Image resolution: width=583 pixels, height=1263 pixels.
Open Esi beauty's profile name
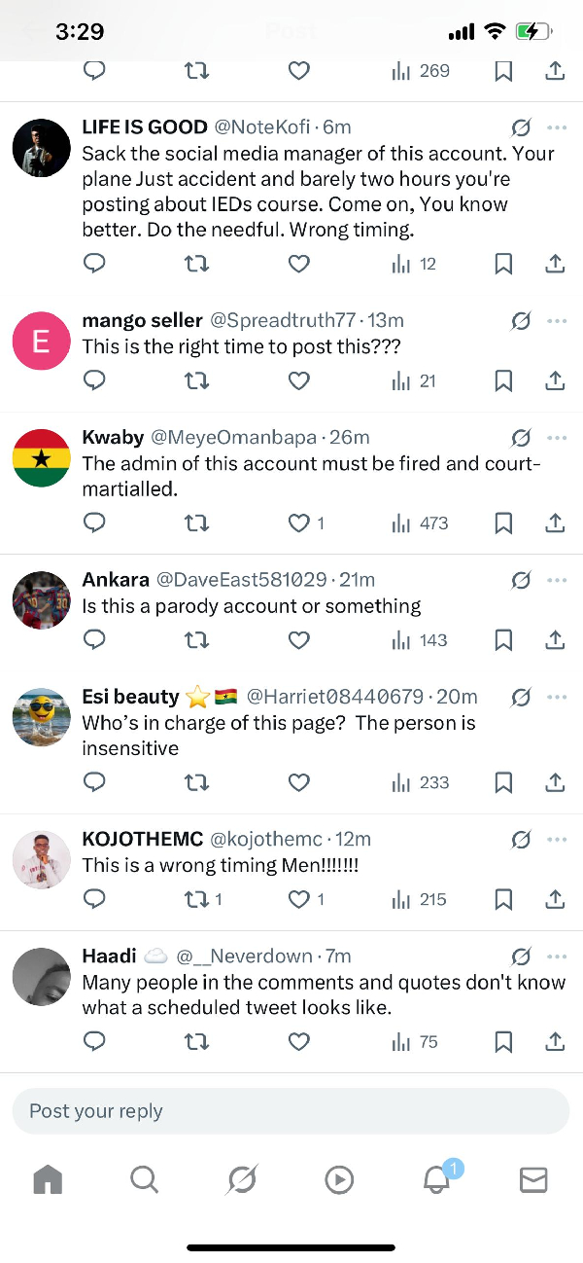130,696
